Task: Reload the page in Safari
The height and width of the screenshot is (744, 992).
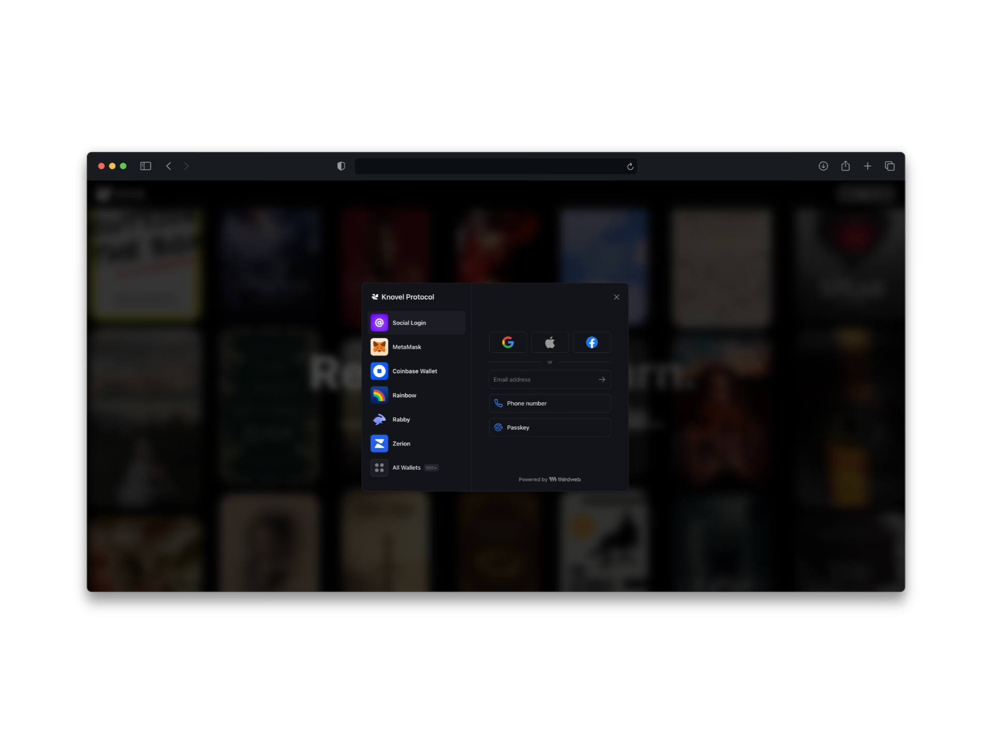Action: pos(630,166)
